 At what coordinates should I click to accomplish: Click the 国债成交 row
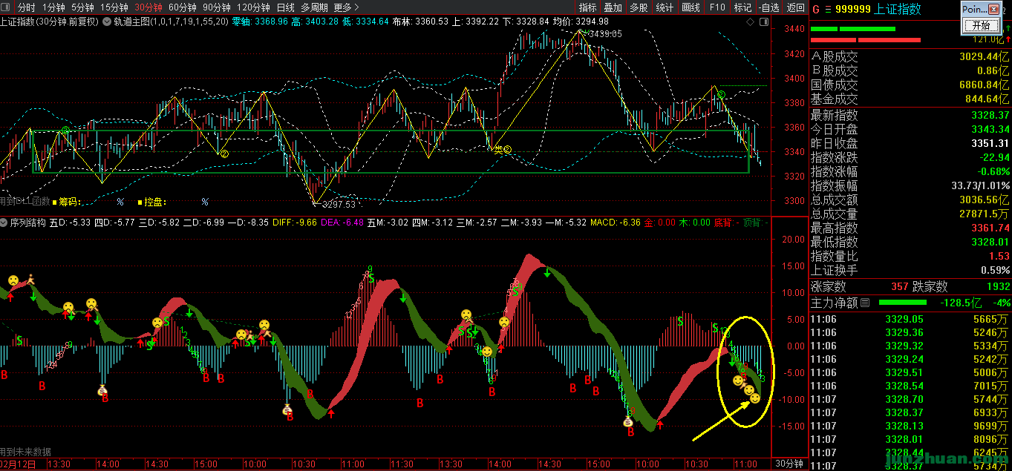[910, 85]
